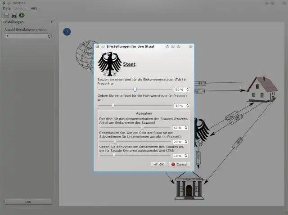
Task: Click the float button on Einstellungen dock panel
Action: (x=52, y=22)
